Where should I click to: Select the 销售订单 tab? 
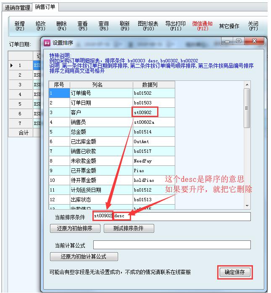pos(46,7)
